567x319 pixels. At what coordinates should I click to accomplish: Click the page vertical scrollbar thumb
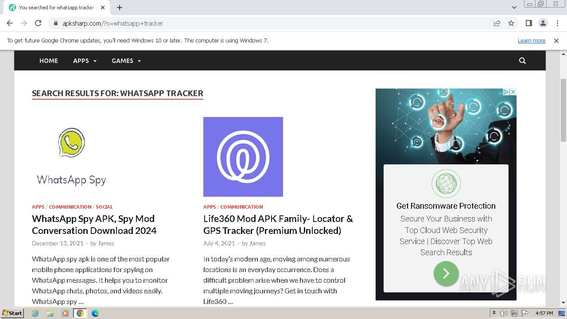[x=563, y=110]
